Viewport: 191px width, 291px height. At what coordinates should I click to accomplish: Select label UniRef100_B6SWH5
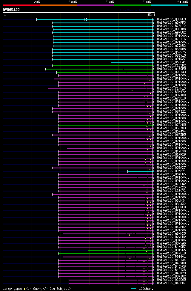(x=171, y=49)
